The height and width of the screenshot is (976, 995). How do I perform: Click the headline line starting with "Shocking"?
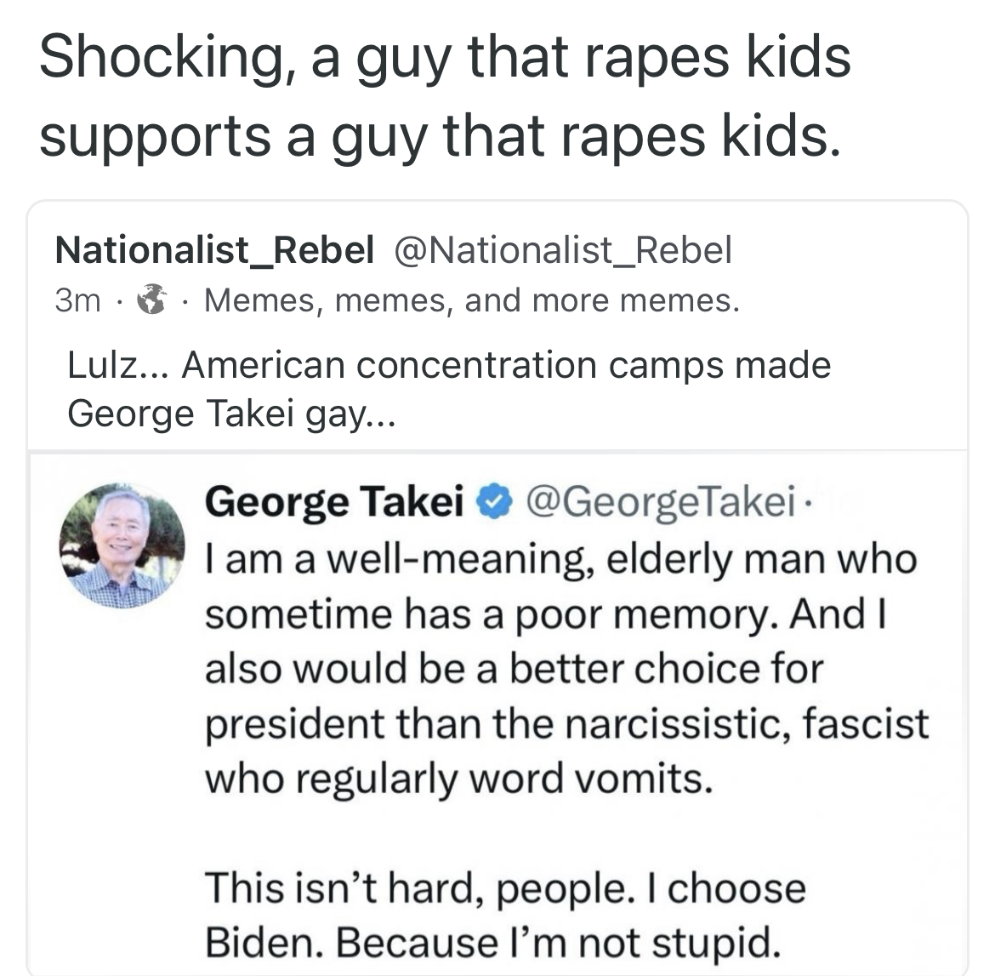tap(445, 58)
